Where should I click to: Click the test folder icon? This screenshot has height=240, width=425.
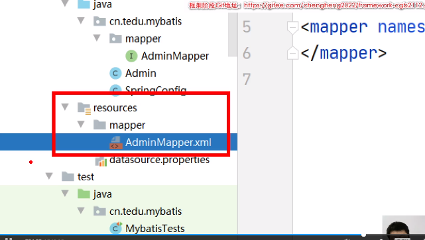click(68, 176)
